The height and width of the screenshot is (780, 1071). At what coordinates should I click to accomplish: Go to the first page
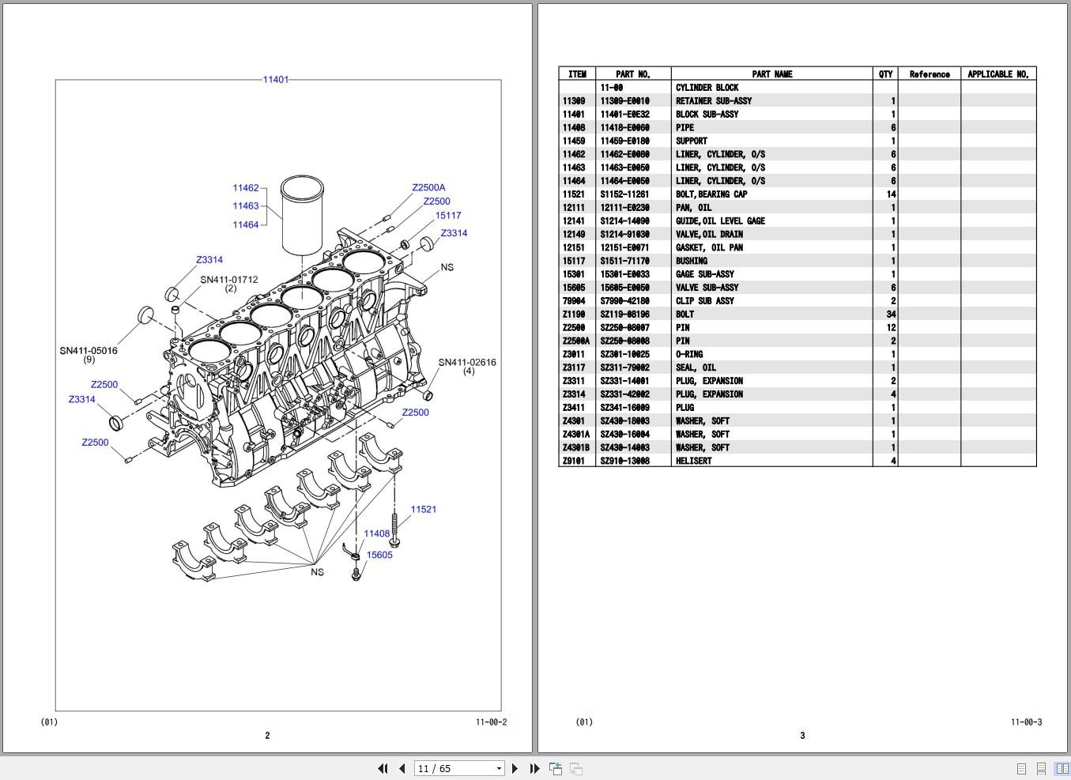(x=383, y=768)
